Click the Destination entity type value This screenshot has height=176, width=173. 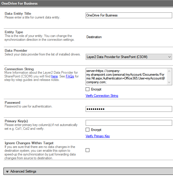point(94,37)
